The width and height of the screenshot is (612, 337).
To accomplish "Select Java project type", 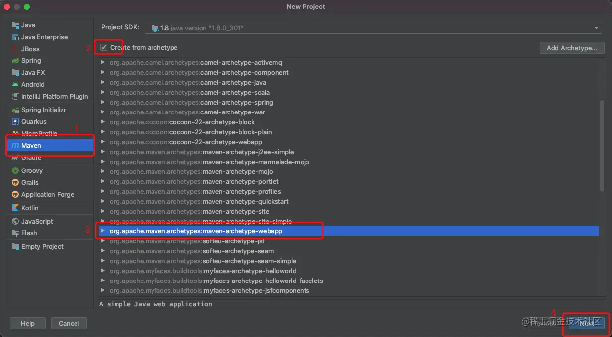I will coord(50,25).
